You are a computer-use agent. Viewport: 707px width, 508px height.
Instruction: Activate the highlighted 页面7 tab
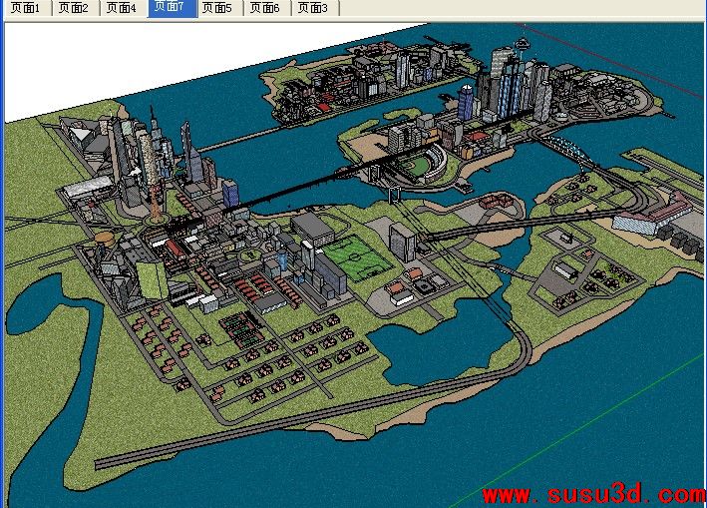(x=173, y=8)
